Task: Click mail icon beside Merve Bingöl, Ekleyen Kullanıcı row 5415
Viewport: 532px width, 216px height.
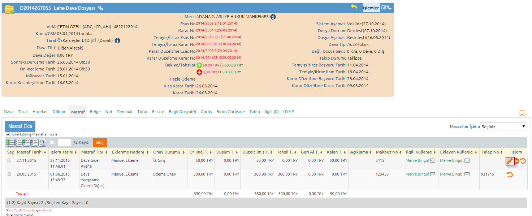Action: [467, 161]
